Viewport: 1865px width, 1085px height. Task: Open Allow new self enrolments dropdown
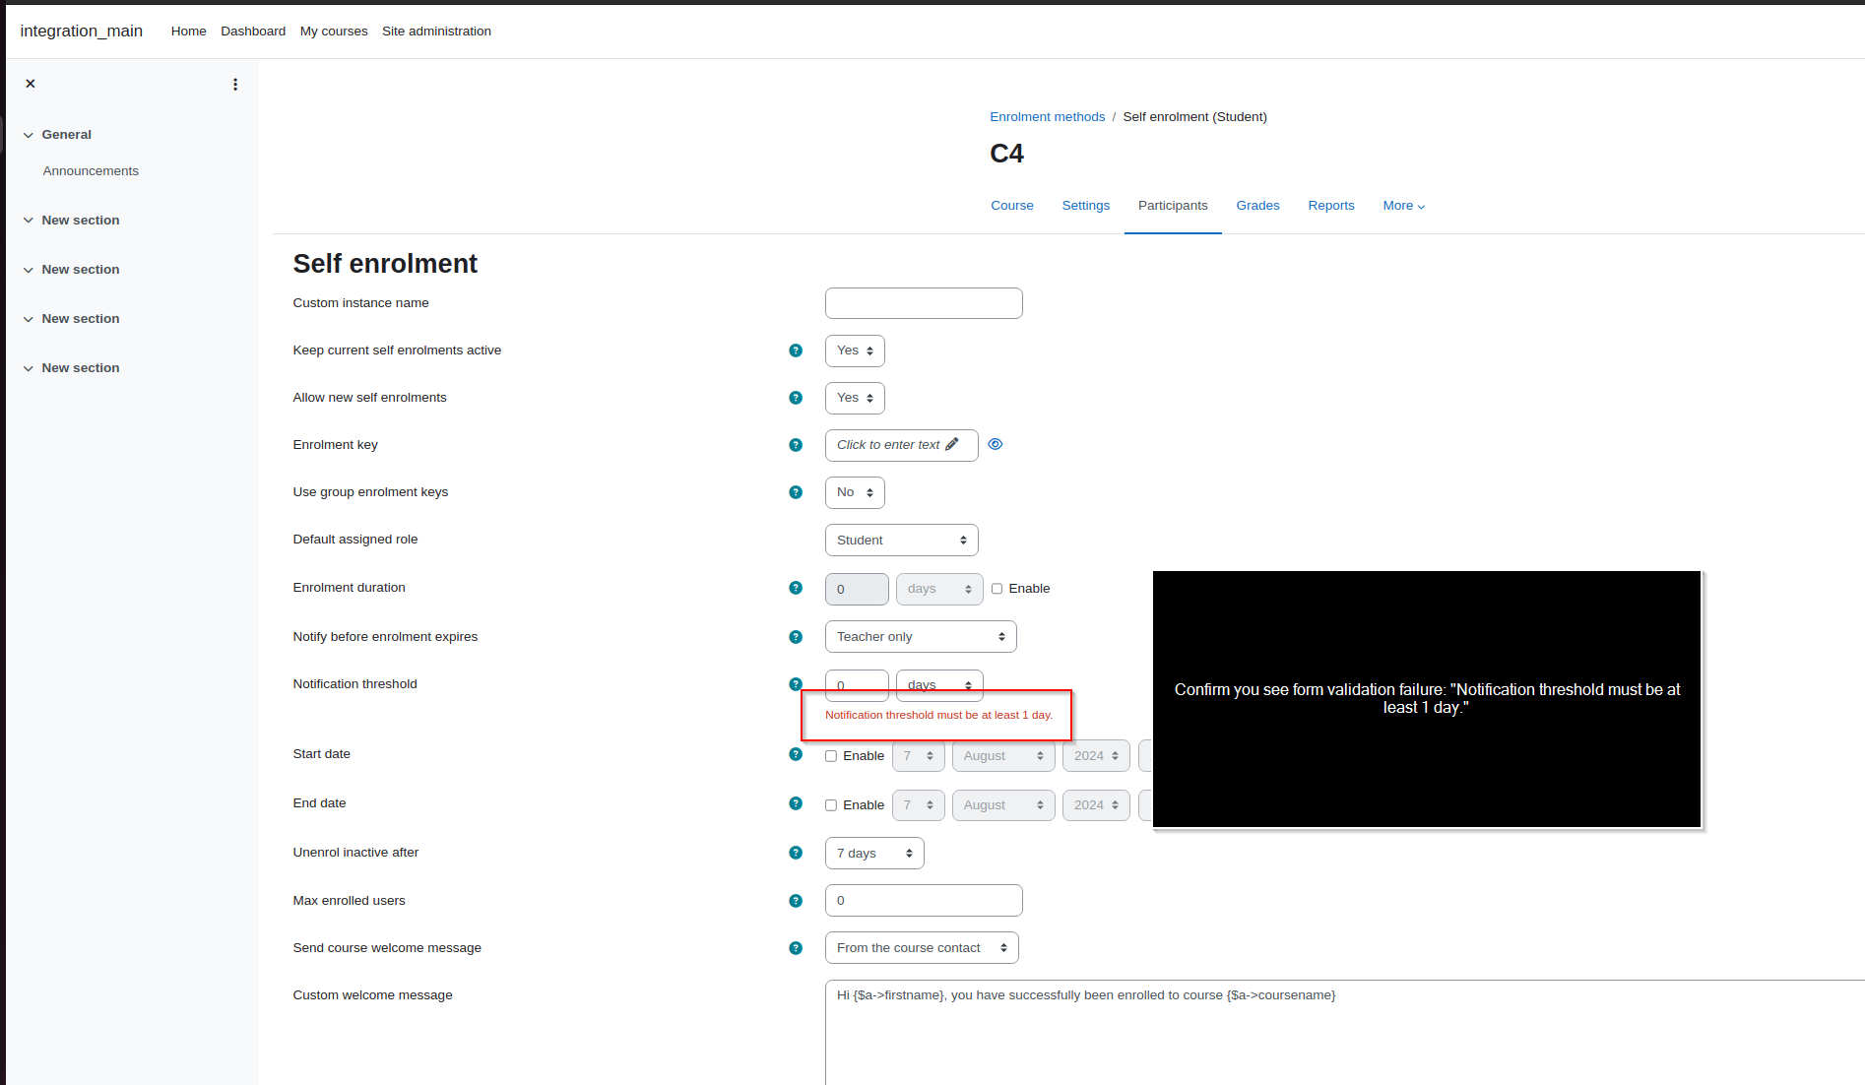click(855, 398)
